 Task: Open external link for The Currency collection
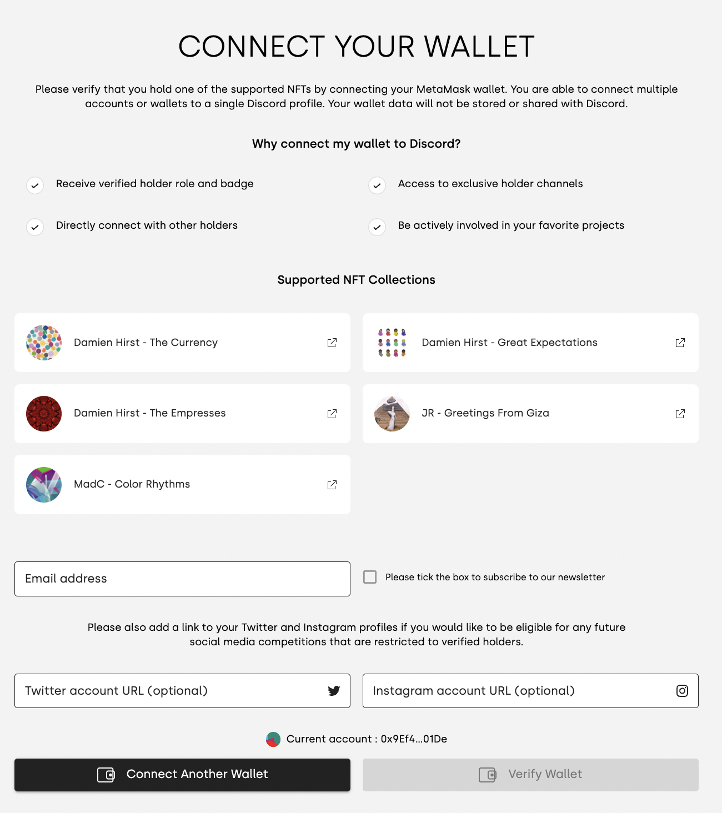pos(332,343)
